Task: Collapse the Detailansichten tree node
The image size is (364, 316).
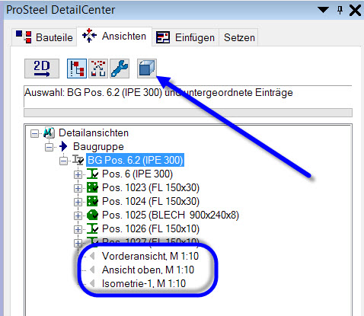Action: (x=35, y=133)
